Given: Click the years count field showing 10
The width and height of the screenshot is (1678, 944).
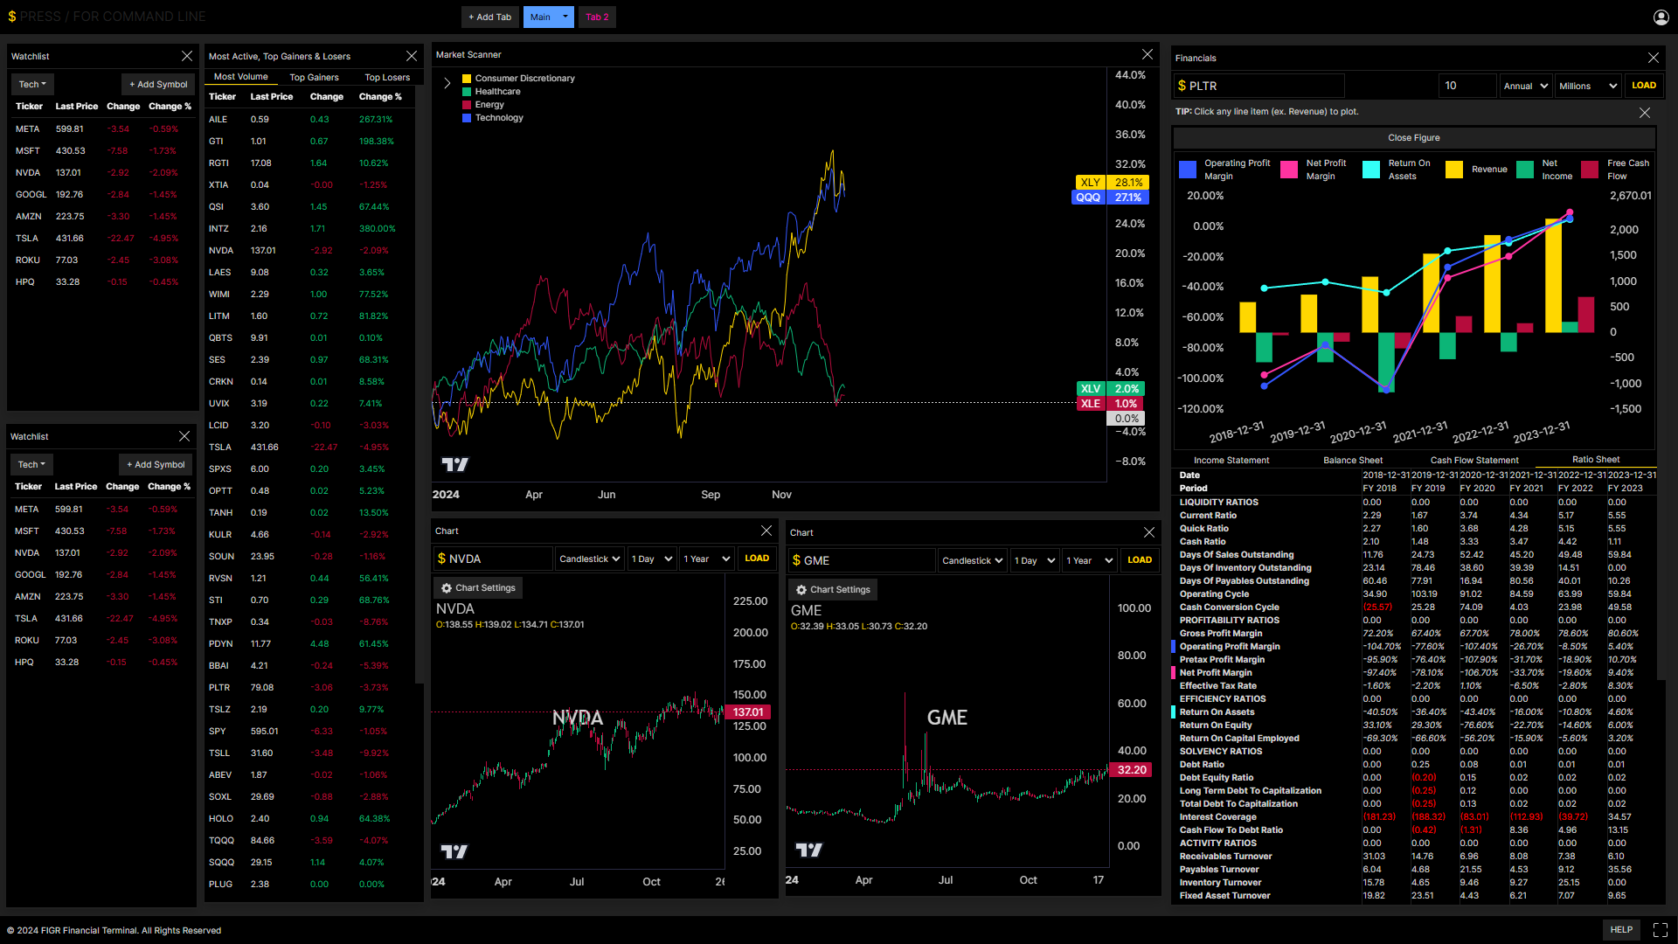Looking at the screenshot, I should (1467, 86).
